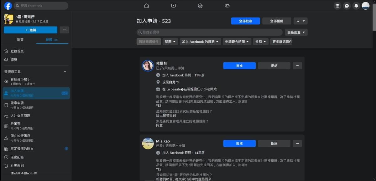Viewport: 376px width, 181px height.
Task: Open the 8靈3研究所 group avatar
Action: [8, 19]
